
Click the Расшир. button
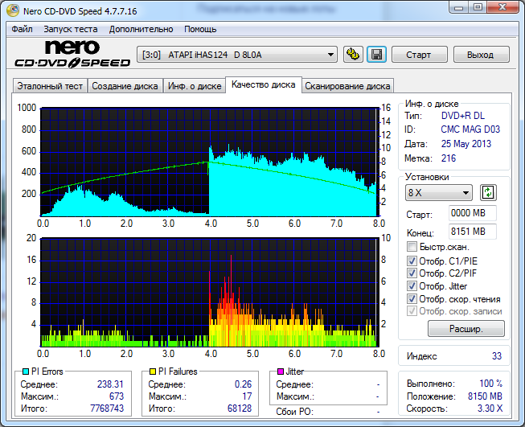coord(466,328)
